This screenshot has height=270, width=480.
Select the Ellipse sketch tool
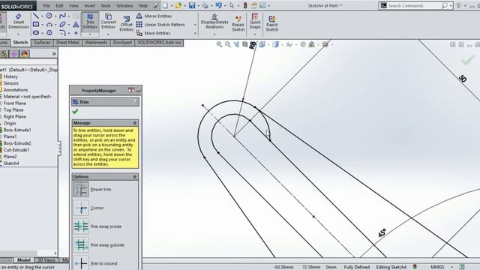62,24
